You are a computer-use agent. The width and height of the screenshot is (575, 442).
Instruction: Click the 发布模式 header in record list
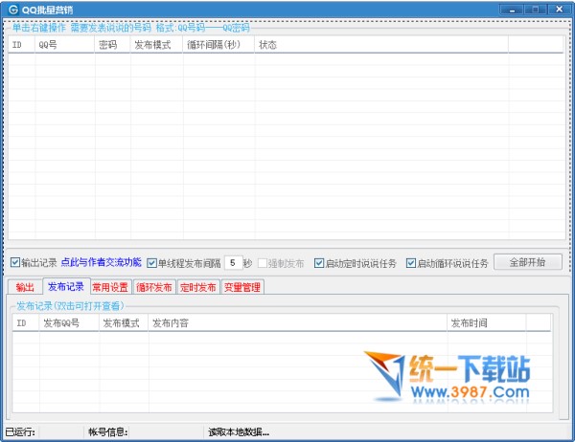[x=124, y=323]
